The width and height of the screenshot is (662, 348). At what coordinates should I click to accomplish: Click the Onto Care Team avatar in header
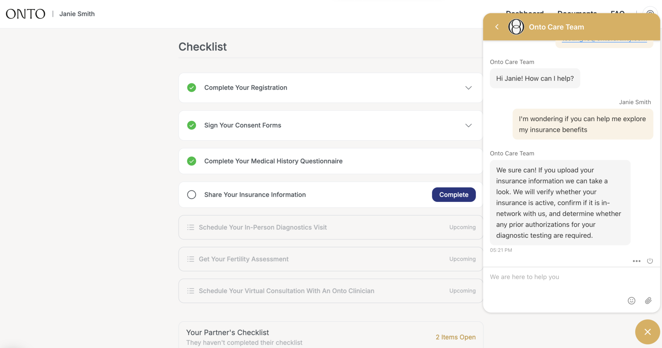pyautogui.click(x=516, y=27)
